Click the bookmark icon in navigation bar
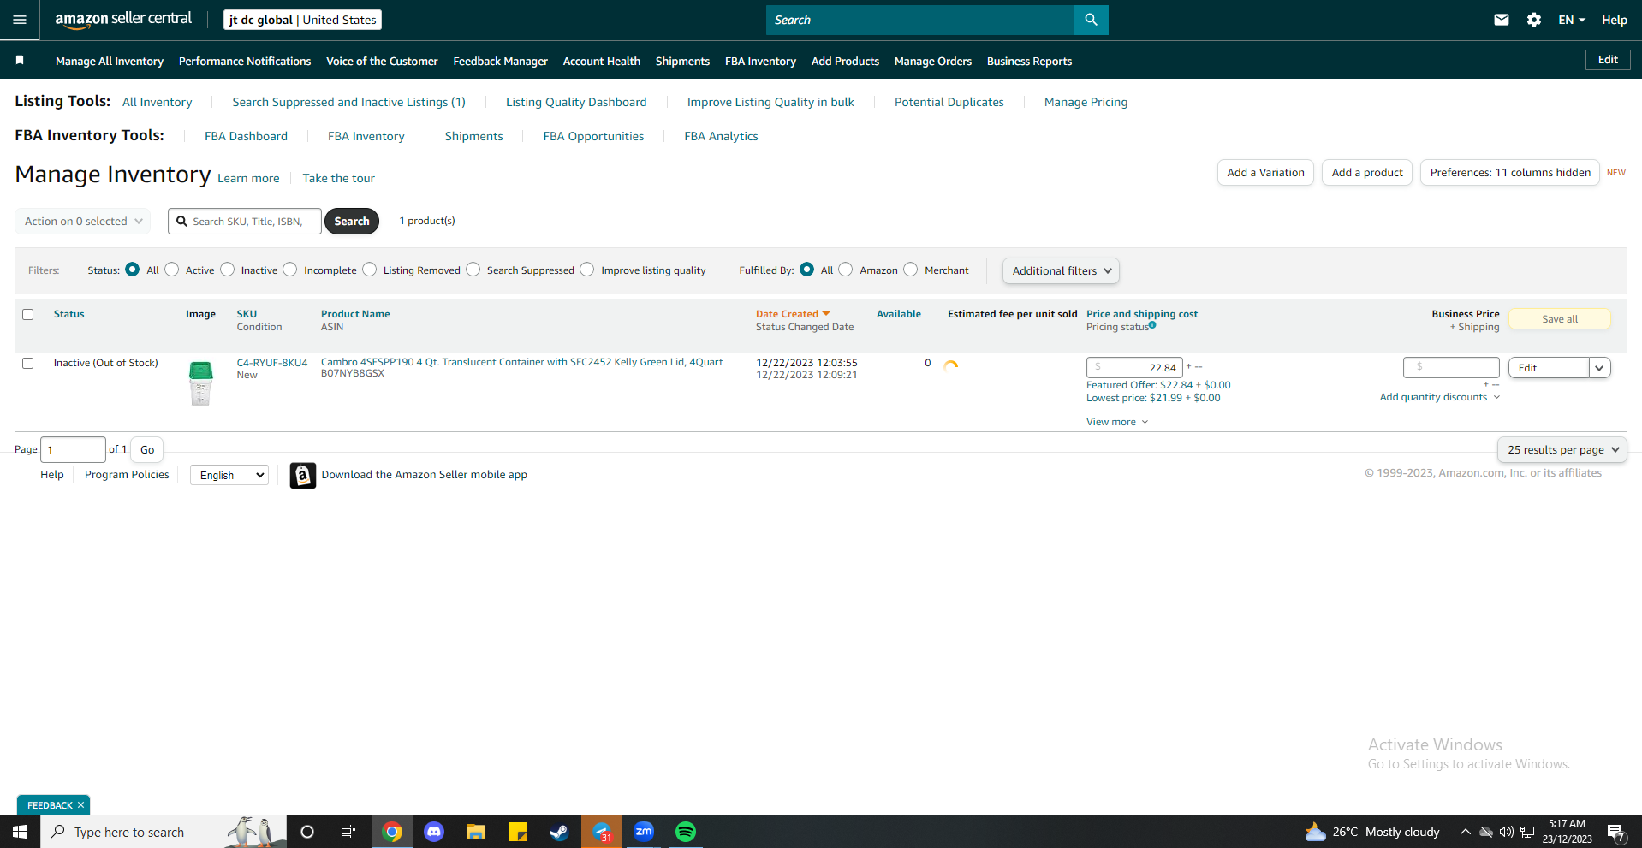The width and height of the screenshot is (1642, 848). [20, 60]
